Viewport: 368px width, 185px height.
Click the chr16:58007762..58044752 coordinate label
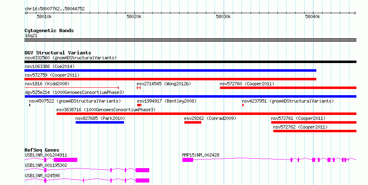coord(55,9)
